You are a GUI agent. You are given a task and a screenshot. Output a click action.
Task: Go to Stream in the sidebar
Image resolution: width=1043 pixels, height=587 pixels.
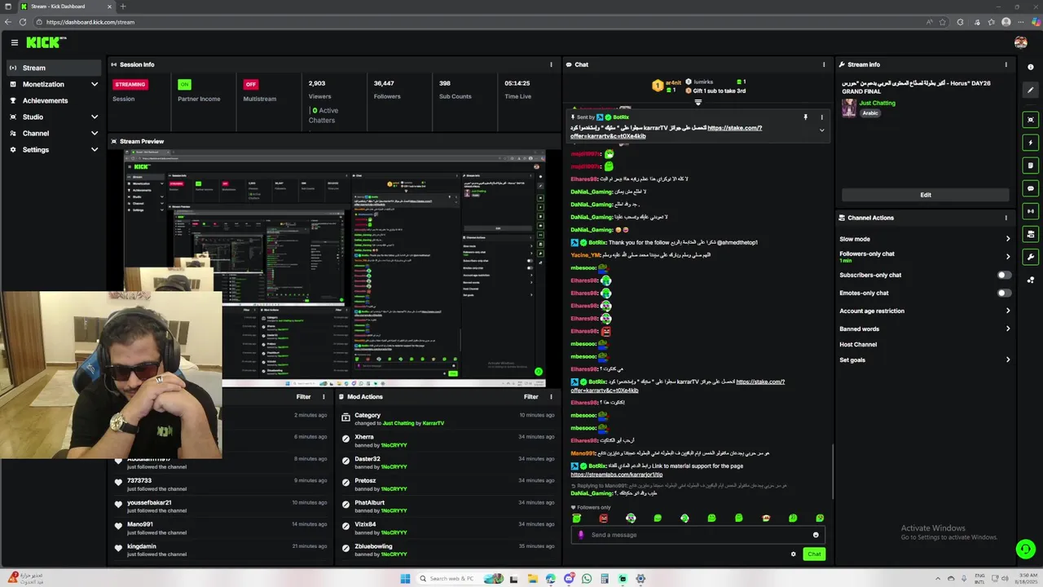(x=54, y=68)
